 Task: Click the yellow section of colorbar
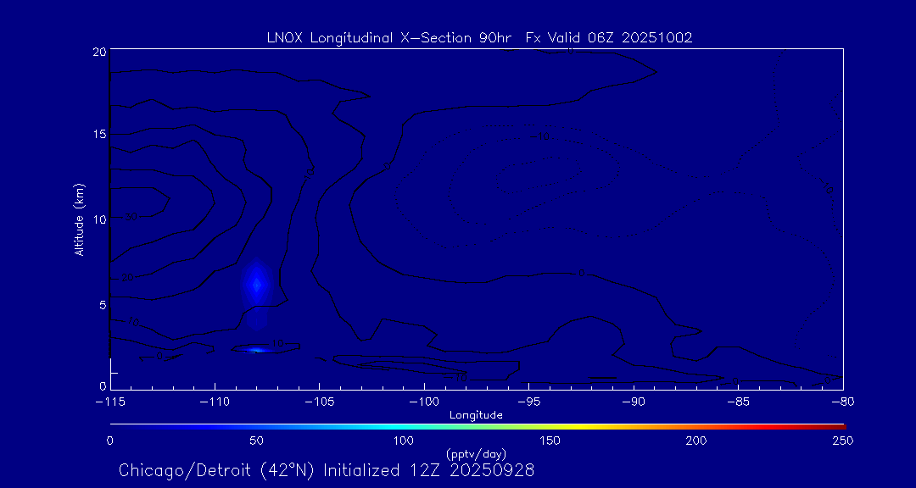(x=578, y=427)
